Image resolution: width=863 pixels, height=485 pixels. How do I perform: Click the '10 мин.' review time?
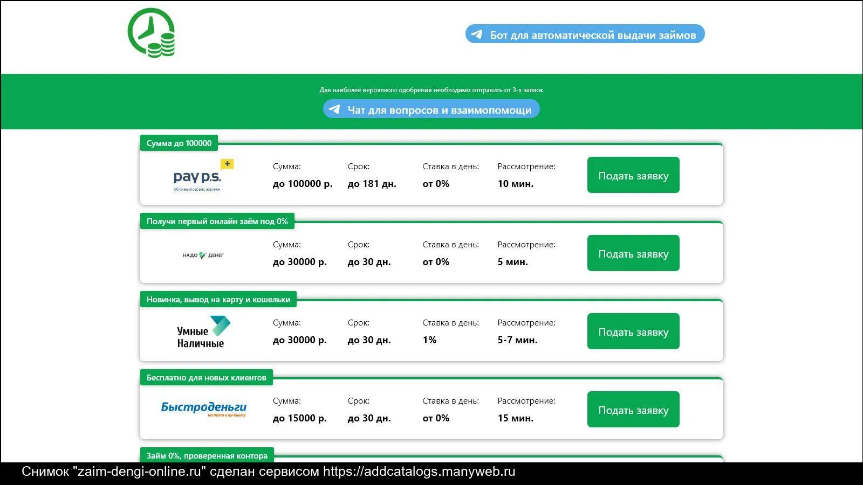click(x=516, y=184)
